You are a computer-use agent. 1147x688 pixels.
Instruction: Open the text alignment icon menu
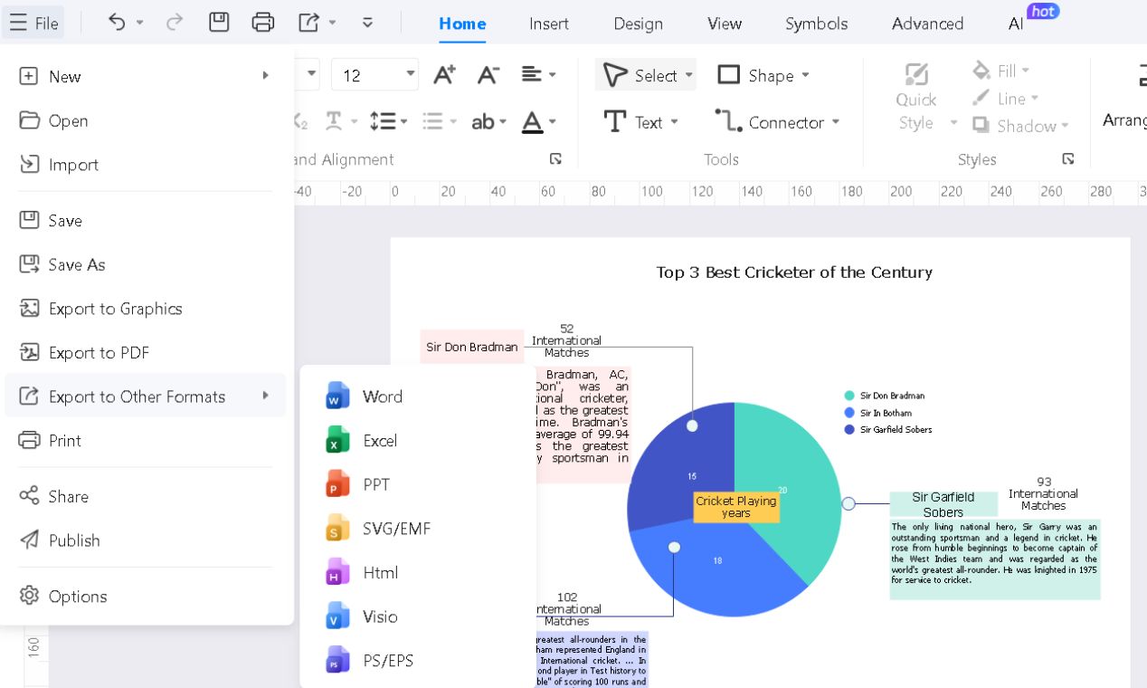[x=538, y=75]
